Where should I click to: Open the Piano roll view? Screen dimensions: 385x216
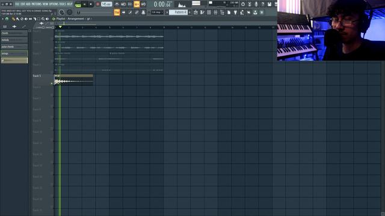click(202, 12)
